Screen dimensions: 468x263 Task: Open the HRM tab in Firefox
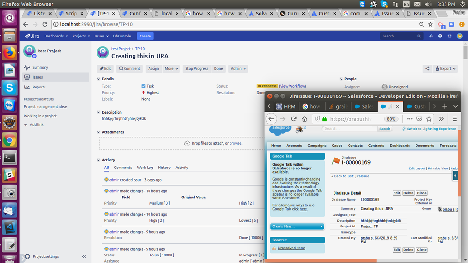coord(286,106)
